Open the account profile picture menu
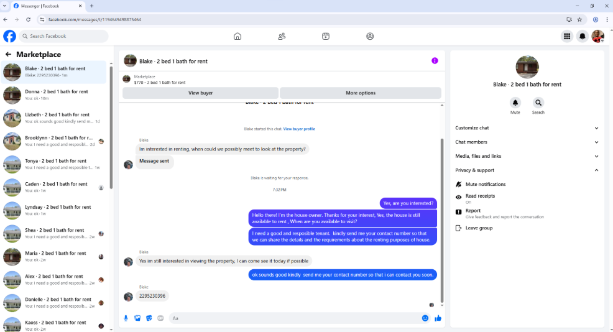Screen dimensions: 613x332 pyautogui.click(x=597, y=36)
